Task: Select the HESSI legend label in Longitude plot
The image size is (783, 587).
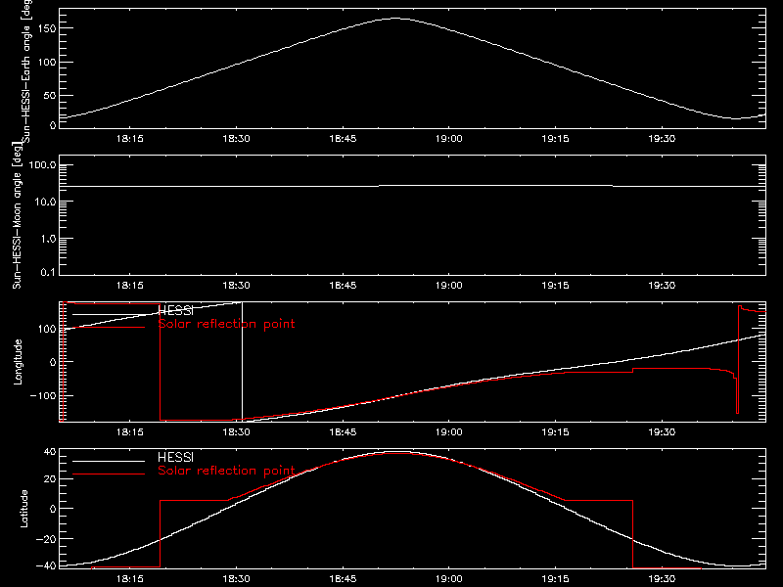Action: point(175,310)
